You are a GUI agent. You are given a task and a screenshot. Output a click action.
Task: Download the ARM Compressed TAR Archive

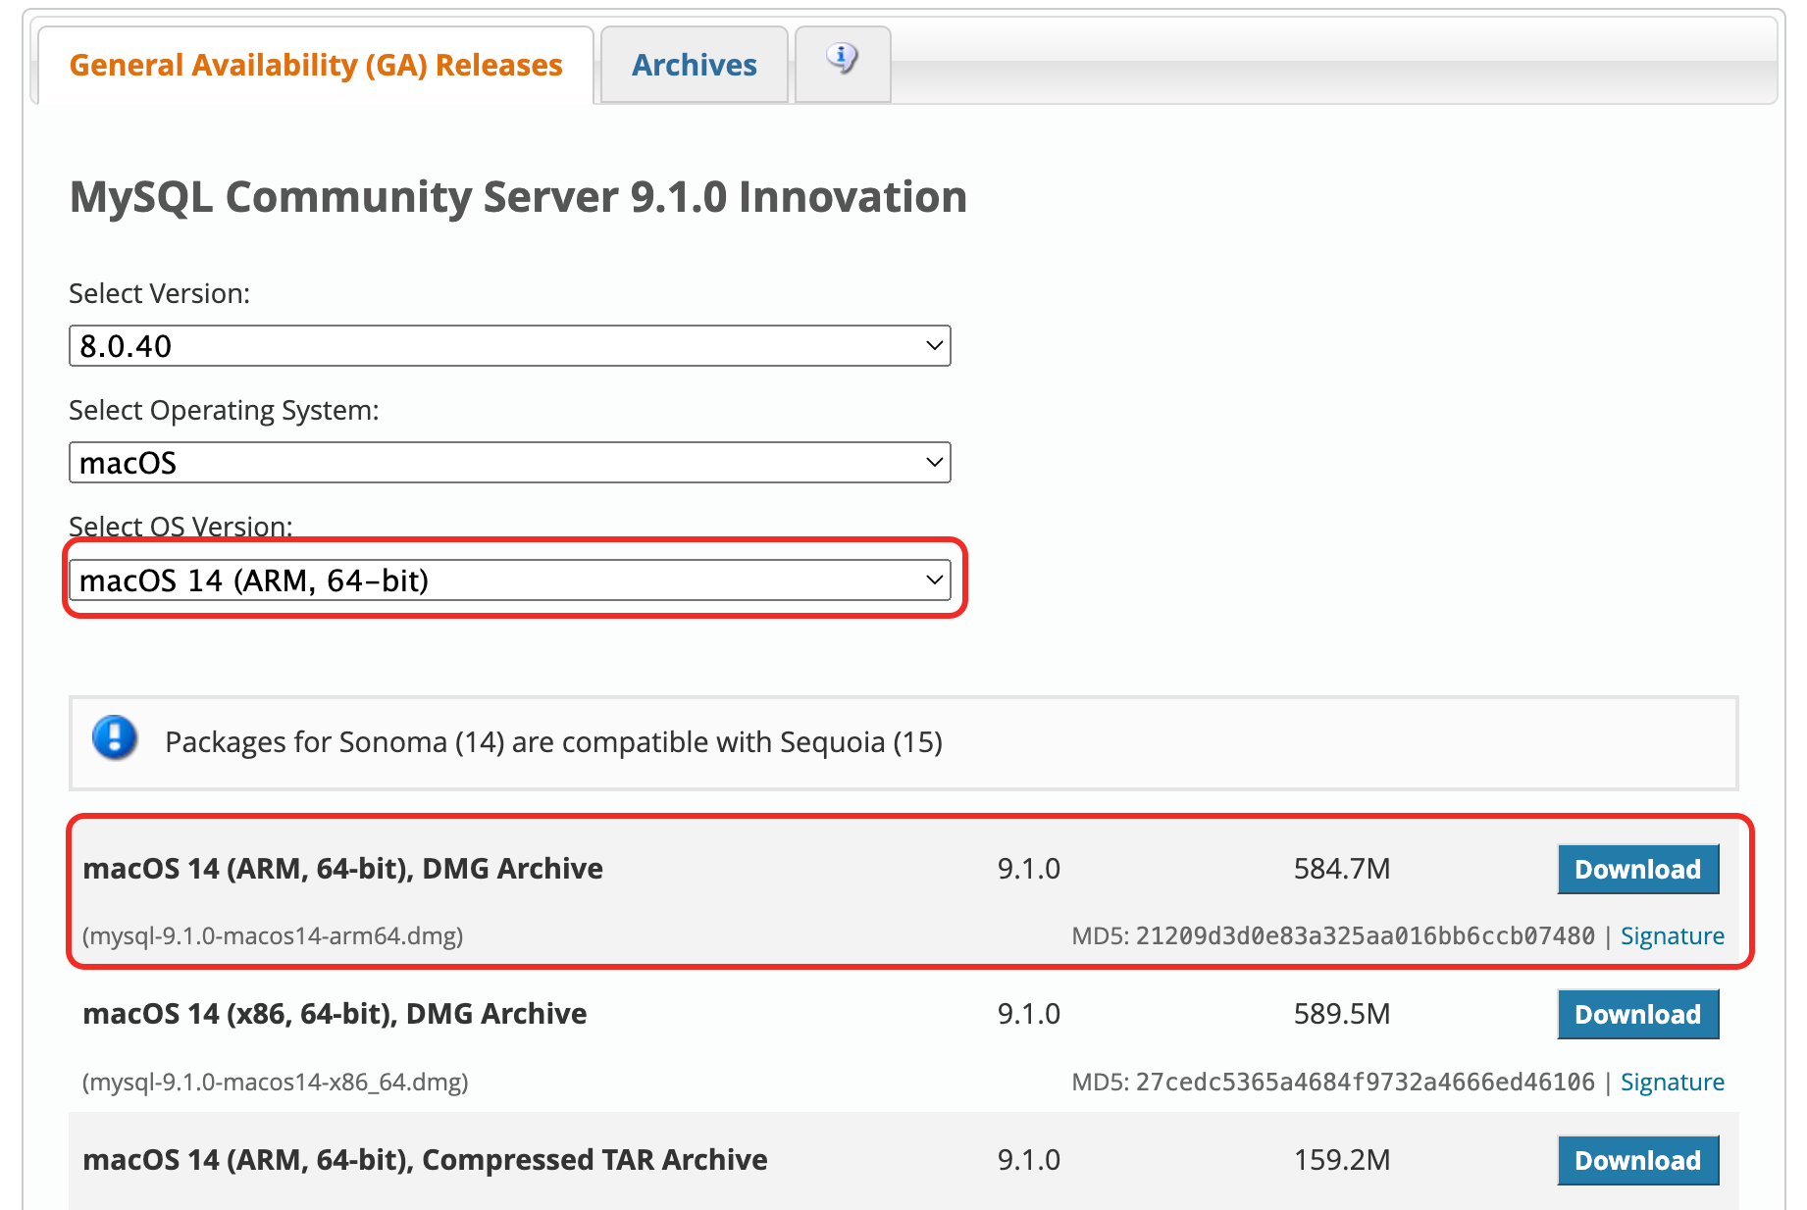coord(1638,1161)
